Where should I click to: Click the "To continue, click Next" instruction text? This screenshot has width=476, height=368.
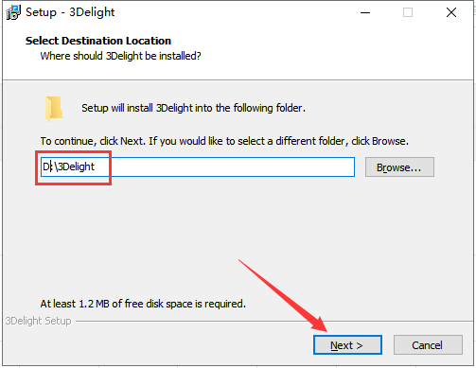point(224,141)
